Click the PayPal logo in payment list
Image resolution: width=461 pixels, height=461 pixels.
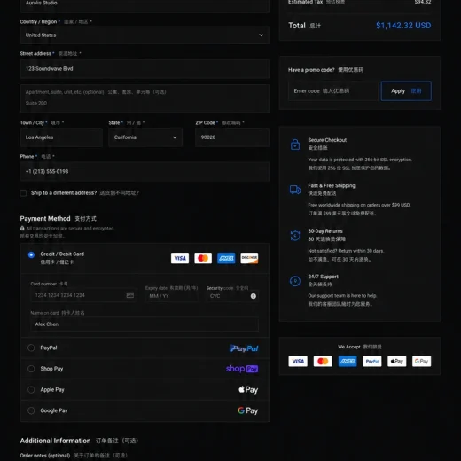244,348
